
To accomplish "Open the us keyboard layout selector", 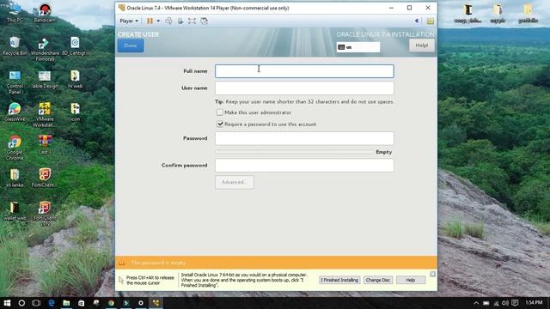I will (358, 47).
